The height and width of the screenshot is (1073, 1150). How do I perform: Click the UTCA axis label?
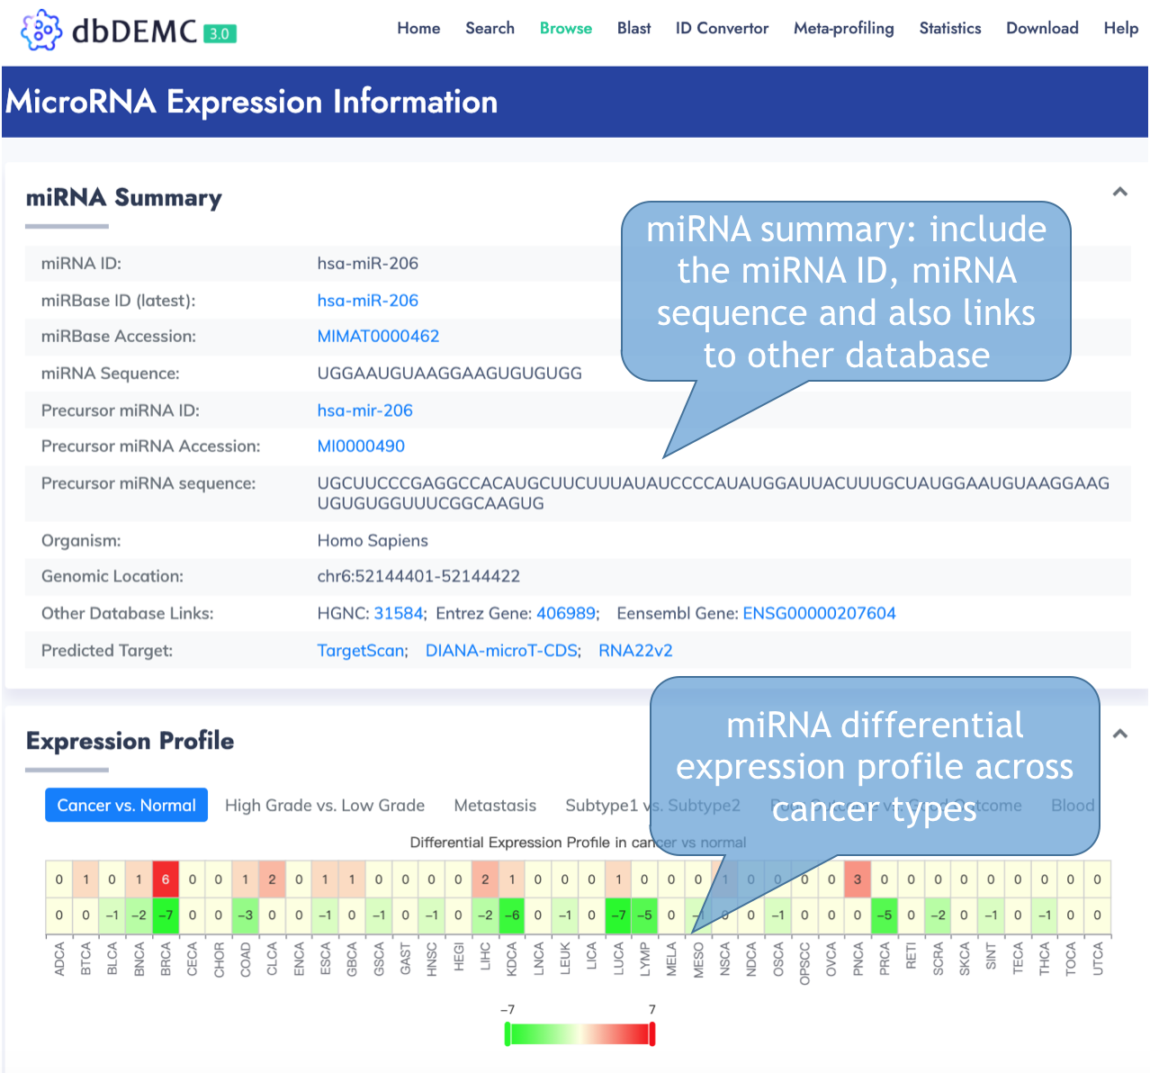[1098, 959]
